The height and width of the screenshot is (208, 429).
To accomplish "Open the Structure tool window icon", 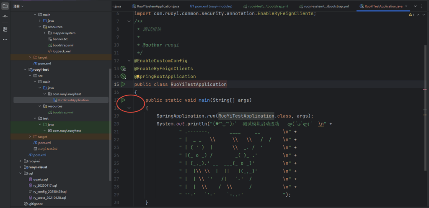I will pos(5,29).
